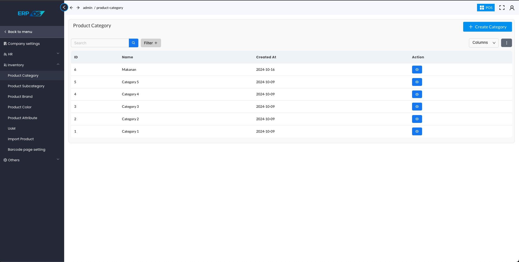Click the Inventory cart icon
Viewport: 519px width, 262px height.
click(5, 65)
